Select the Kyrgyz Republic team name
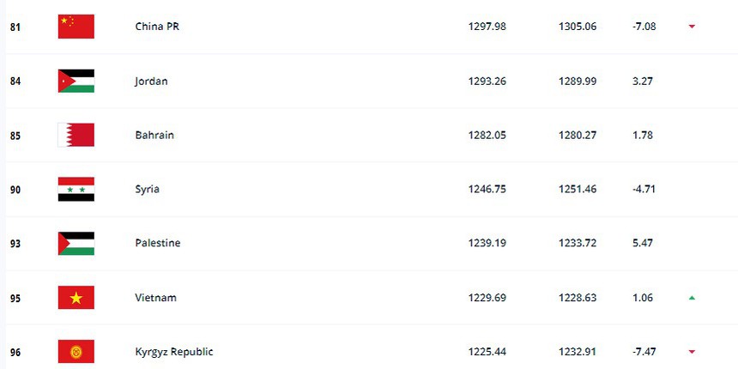The image size is (738, 369). tap(174, 352)
